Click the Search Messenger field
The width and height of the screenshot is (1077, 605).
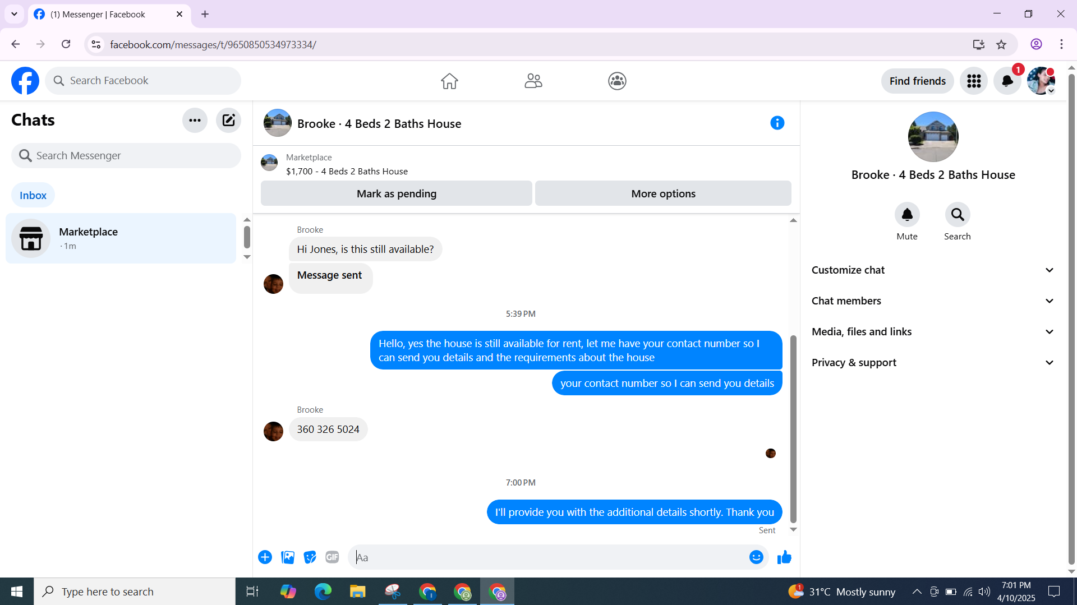[126, 156]
